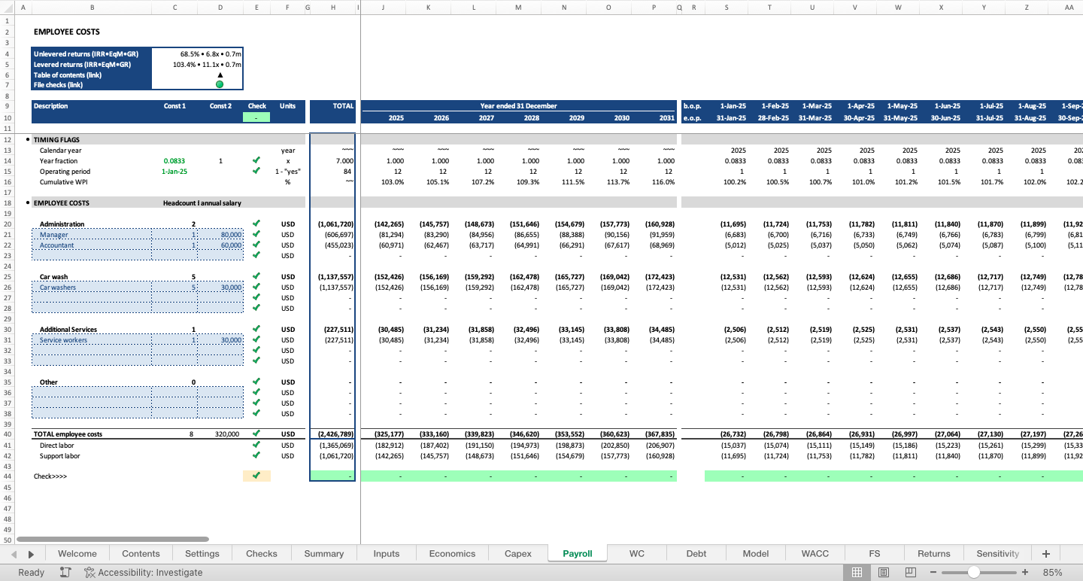This screenshot has width=1083, height=581.
Task: Click the Table of contents triangle link icon
Action: pyautogui.click(x=220, y=75)
